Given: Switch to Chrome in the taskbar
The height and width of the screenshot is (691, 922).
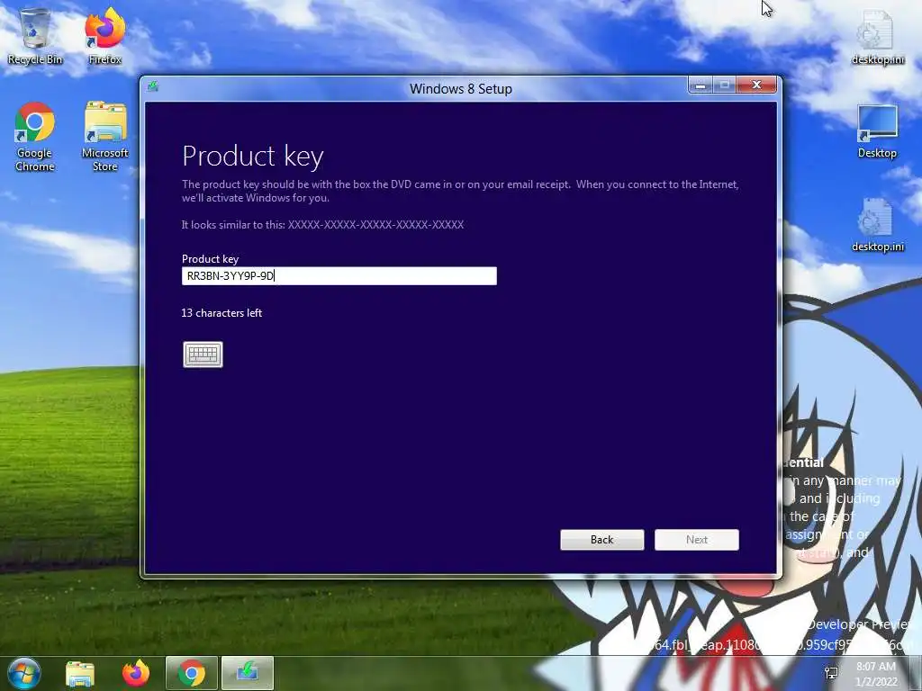Looking at the screenshot, I should pyautogui.click(x=192, y=673).
